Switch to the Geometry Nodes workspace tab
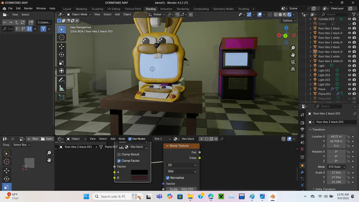The height and width of the screenshot is (202, 359). (224, 9)
